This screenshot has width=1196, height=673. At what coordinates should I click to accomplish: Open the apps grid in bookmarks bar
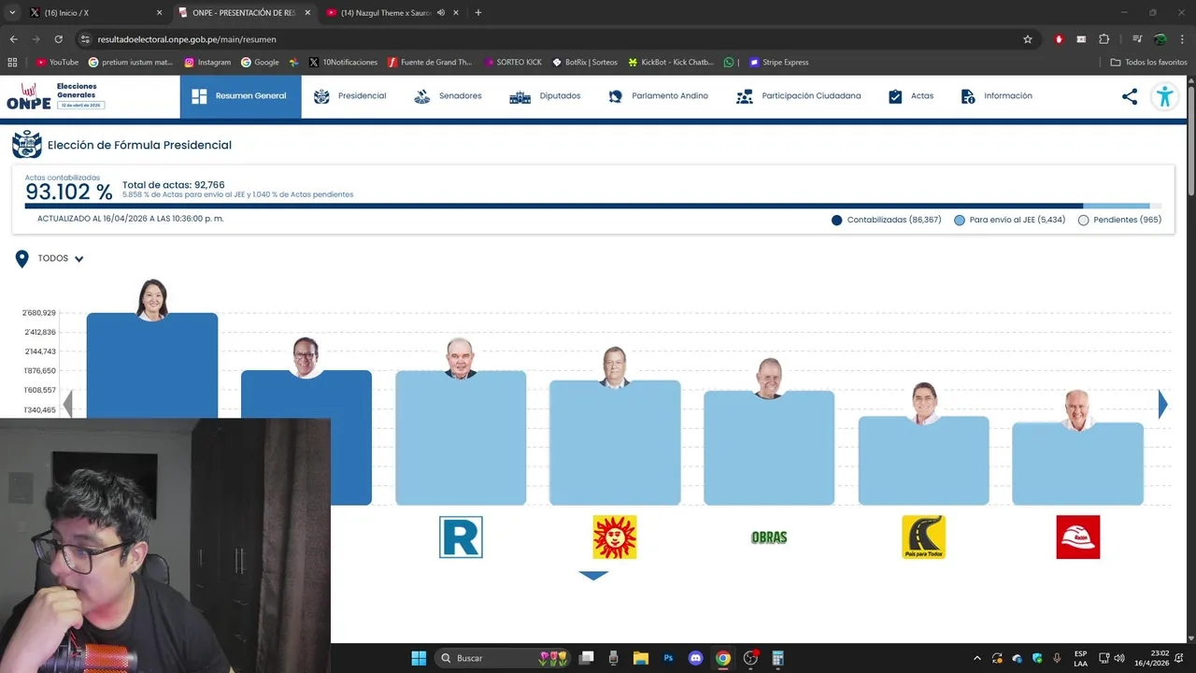click(x=12, y=63)
